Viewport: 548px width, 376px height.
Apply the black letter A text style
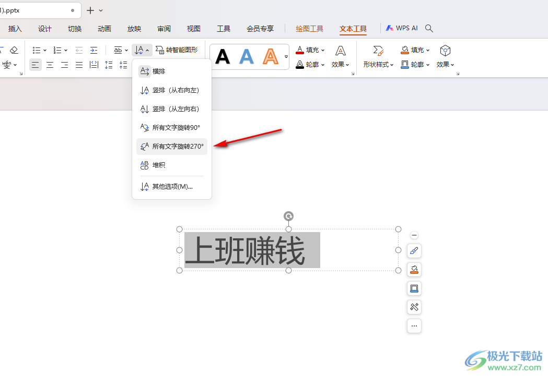[223, 57]
